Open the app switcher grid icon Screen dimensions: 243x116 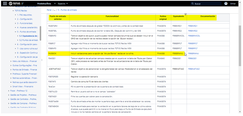click(x=5, y=3)
